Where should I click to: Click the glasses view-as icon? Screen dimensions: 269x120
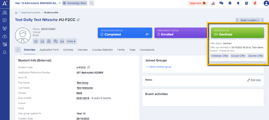pyautogui.click(x=62, y=41)
